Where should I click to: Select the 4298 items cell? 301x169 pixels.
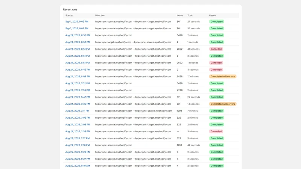pos(179,90)
